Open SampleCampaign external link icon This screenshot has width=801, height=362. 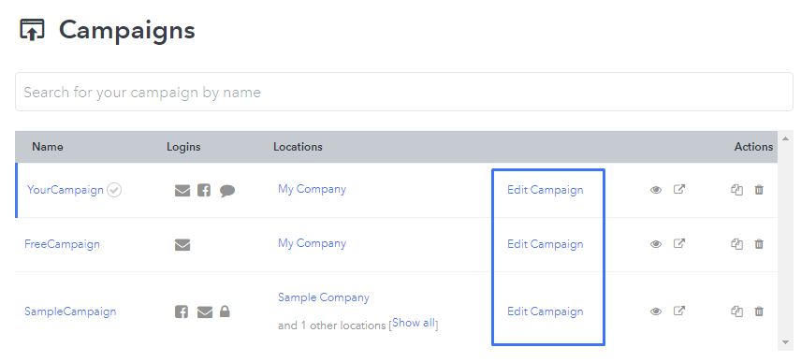click(x=679, y=311)
